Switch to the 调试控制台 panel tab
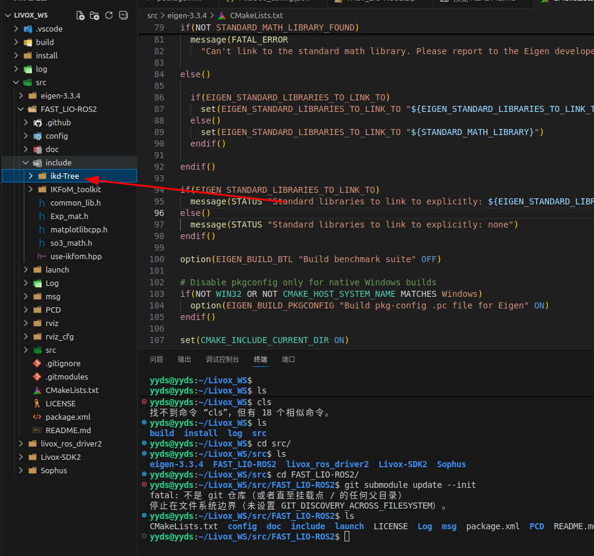Screen dimensions: 594x556 click(x=222, y=360)
